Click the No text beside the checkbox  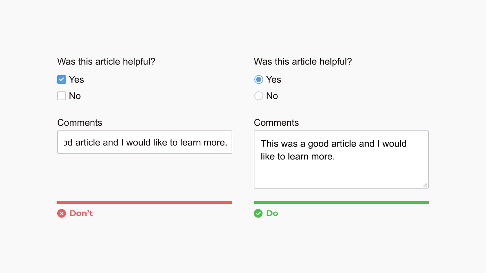75,96
